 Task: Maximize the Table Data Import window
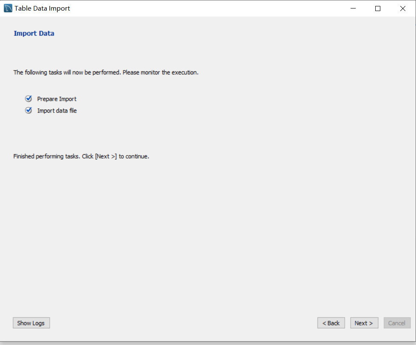pyautogui.click(x=378, y=8)
